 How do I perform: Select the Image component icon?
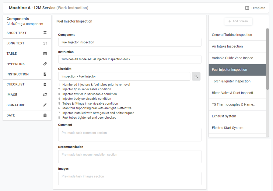[x=45, y=95]
